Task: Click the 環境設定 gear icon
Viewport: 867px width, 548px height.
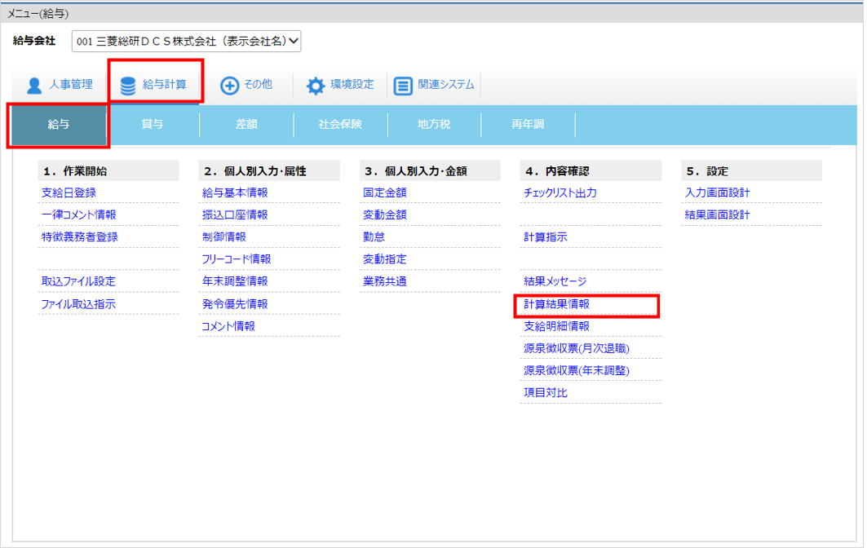Action: [316, 86]
